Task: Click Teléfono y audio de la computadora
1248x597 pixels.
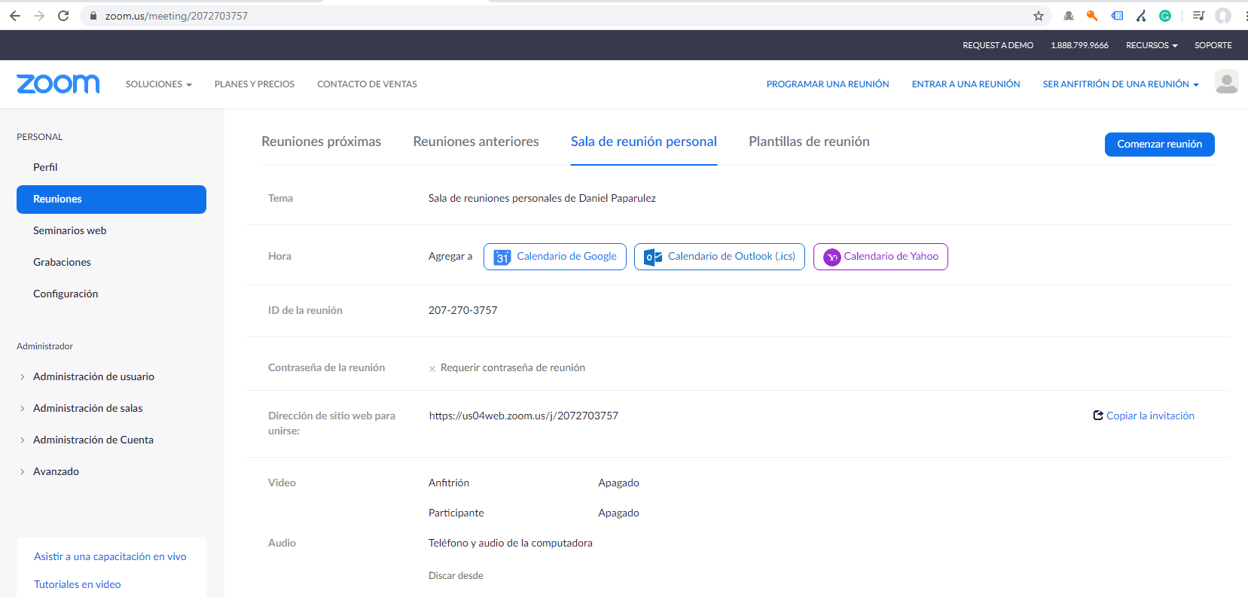Action: pos(510,543)
